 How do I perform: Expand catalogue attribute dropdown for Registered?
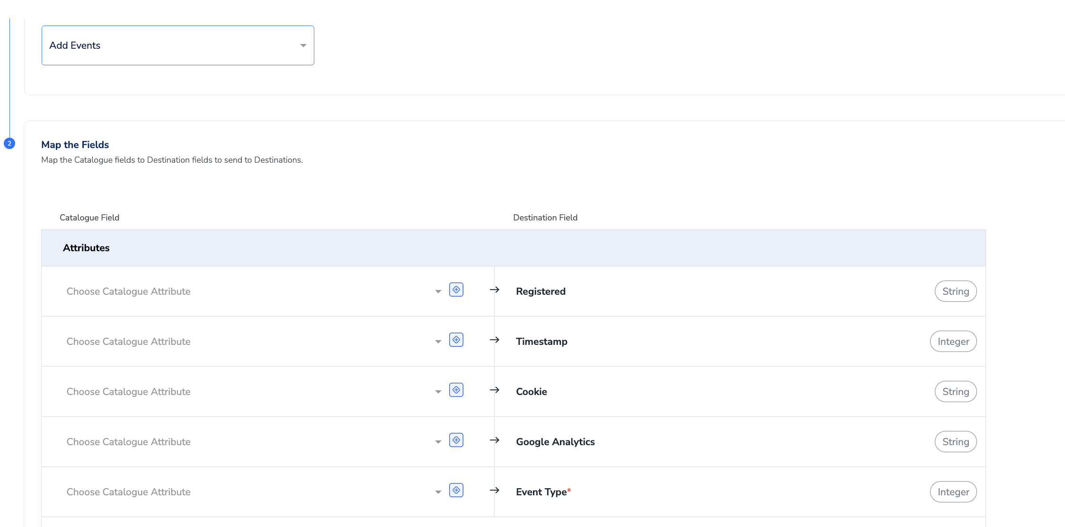point(438,291)
